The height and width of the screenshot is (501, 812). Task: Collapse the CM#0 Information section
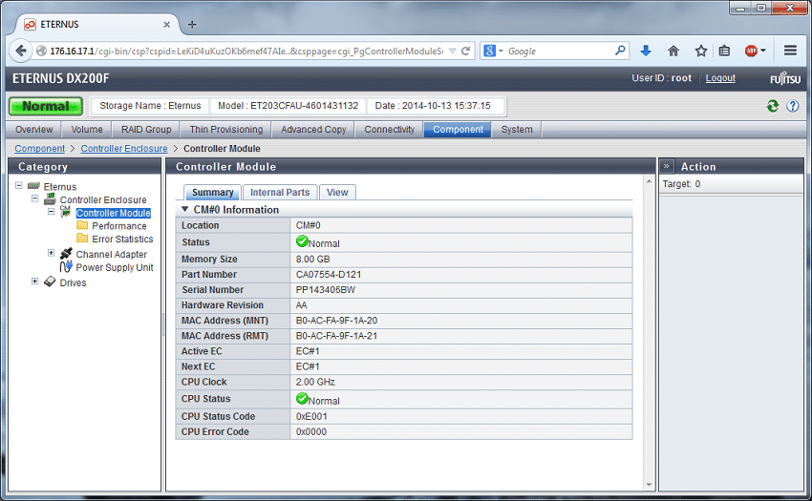click(x=185, y=210)
